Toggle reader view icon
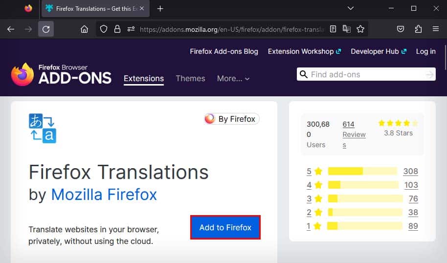447x263 pixels. click(x=333, y=29)
